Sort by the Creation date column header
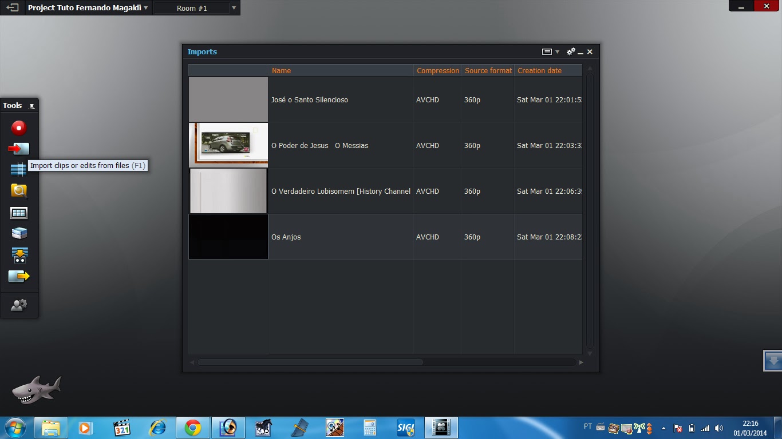782x439 pixels. point(548,71)
